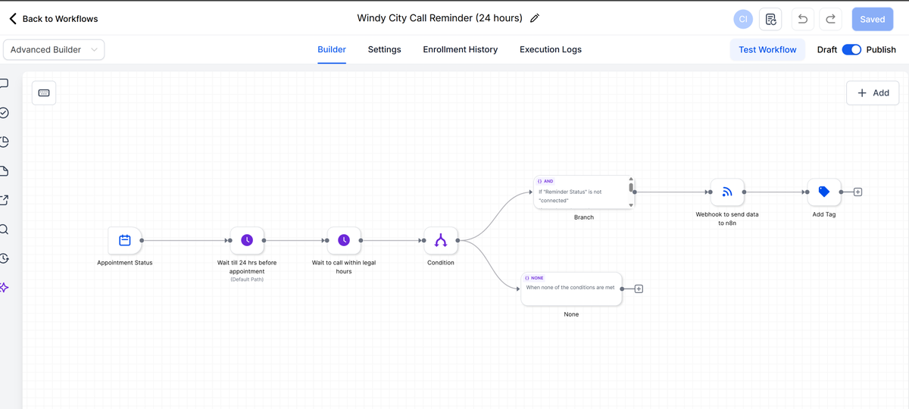
Task: Redo the last change
Action: 830,19
